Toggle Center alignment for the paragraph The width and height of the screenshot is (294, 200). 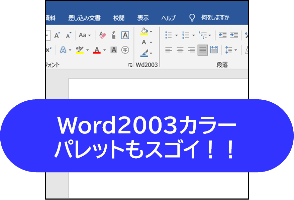[x=180, y=50]
